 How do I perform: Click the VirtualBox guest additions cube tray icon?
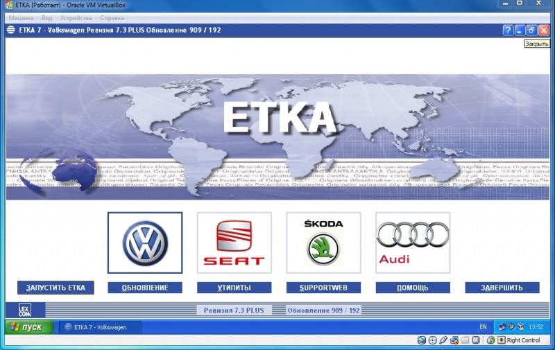click(x=521, y=326)
